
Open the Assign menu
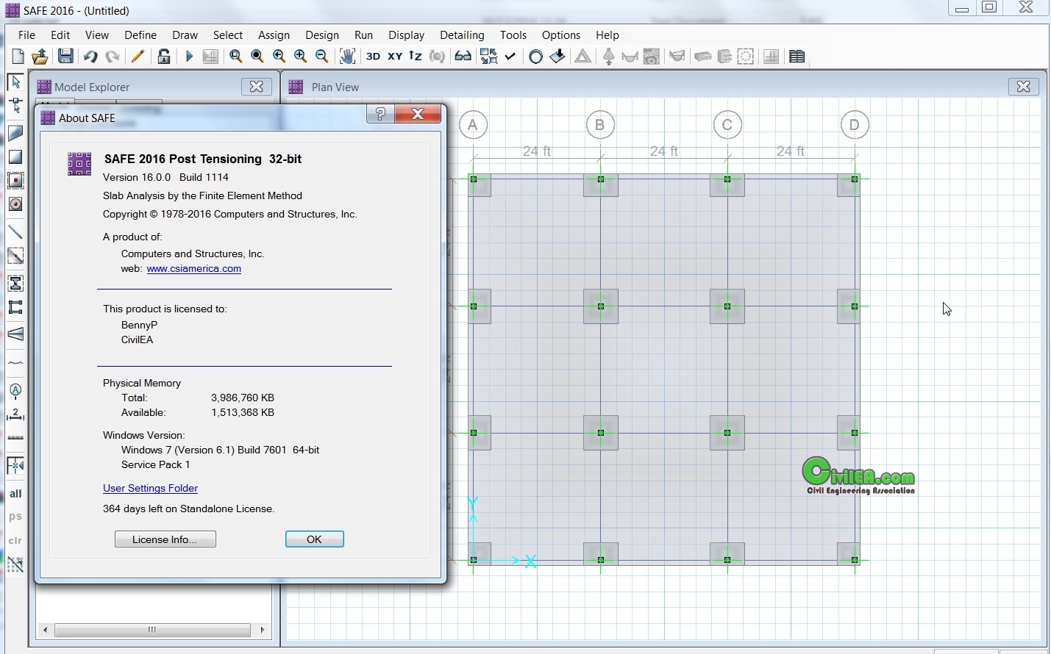274,35
